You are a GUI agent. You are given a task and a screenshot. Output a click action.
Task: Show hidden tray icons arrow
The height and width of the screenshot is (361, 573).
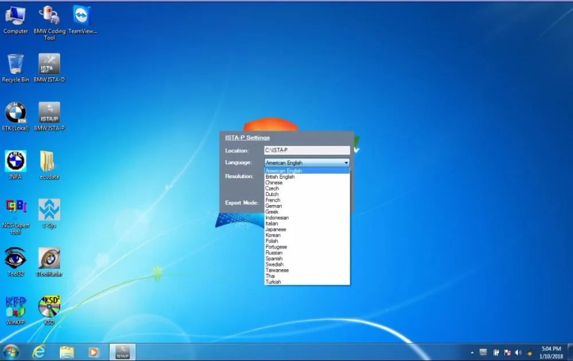coord(472,352)
